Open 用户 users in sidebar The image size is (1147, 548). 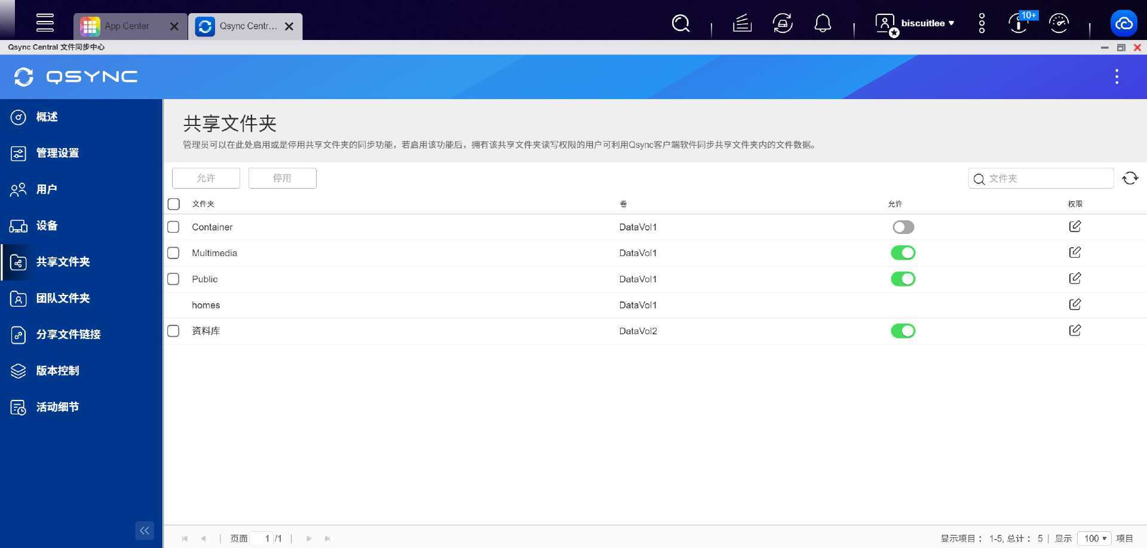pyautogui.click(x=81, y=190)
